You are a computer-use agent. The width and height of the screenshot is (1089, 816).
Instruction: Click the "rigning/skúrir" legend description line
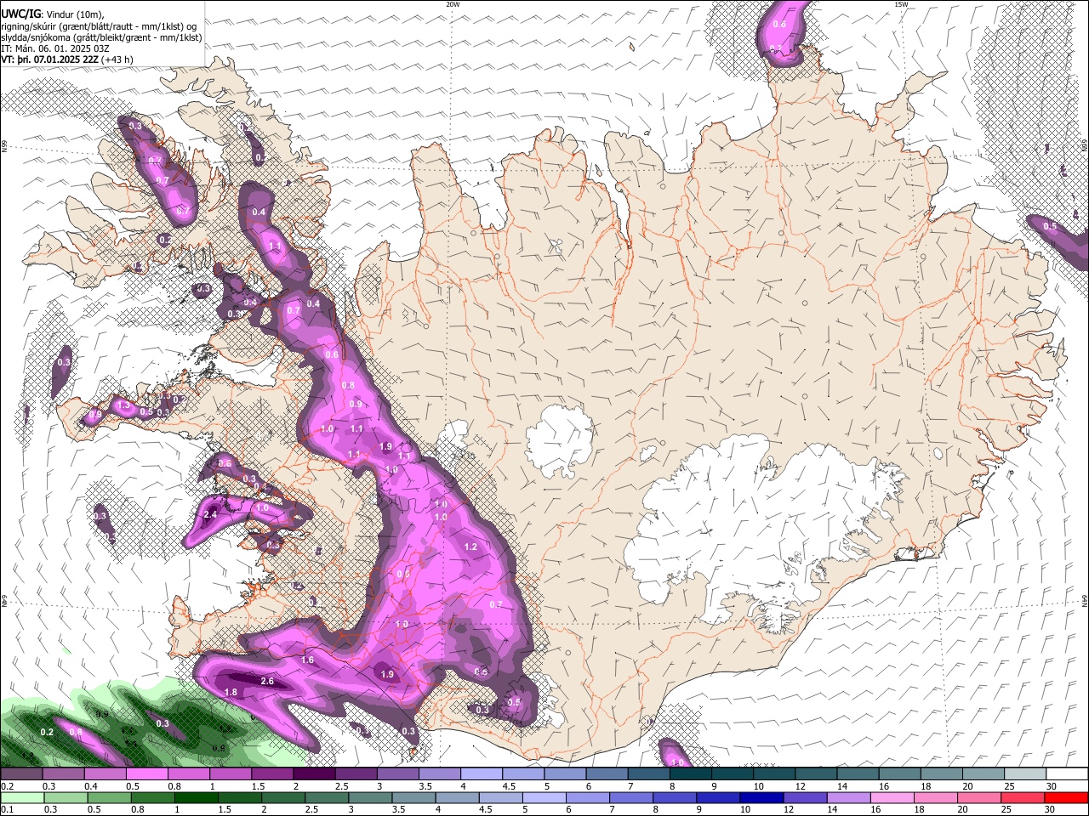tap(99, 25)
